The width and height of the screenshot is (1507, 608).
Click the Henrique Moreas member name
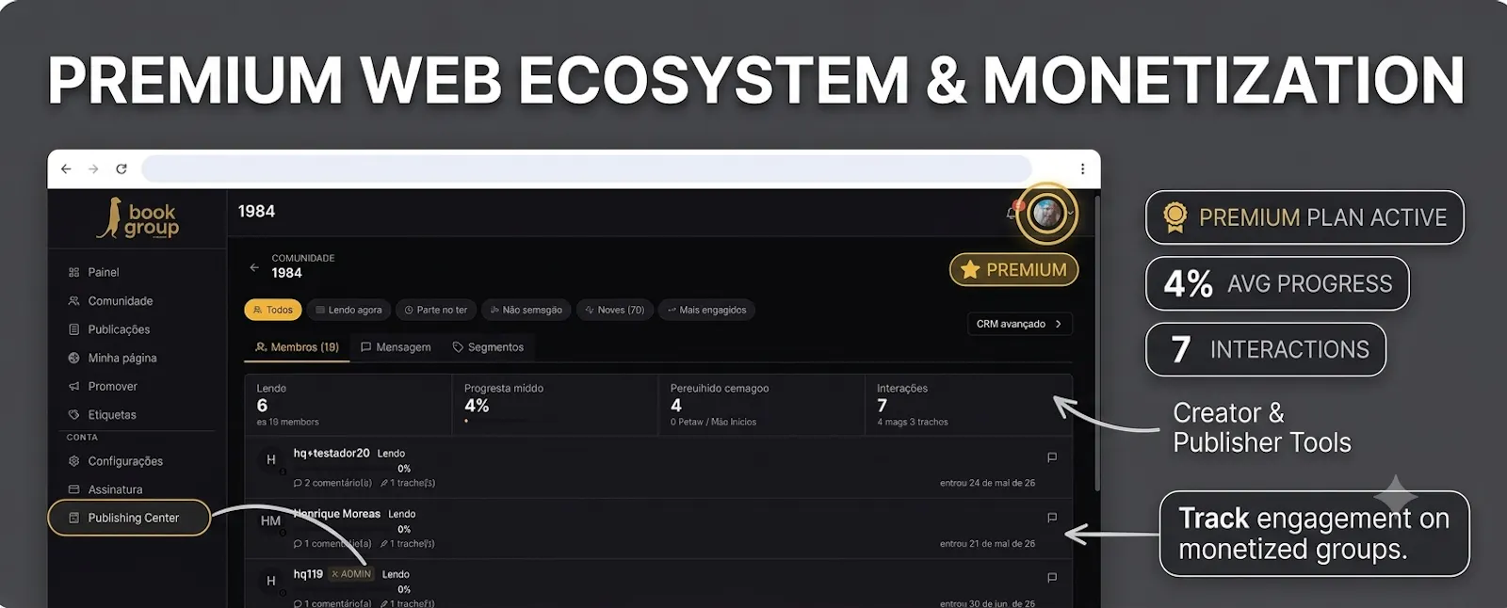coord(336,514)
